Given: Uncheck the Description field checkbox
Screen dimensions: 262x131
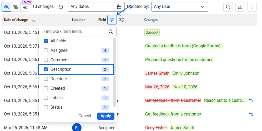Looking at the screenshot, I should click(46, 69).
